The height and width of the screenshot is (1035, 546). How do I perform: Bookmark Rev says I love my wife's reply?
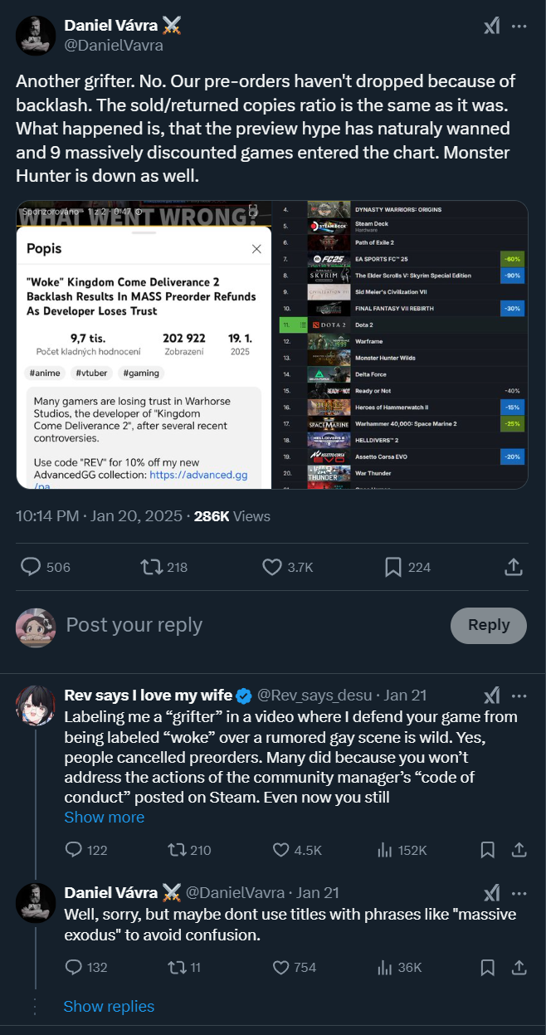(x=488, y=850)
